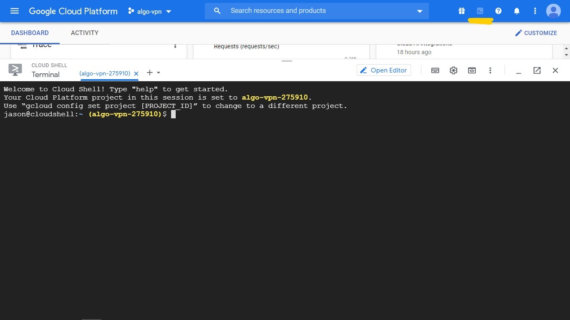Activate Cloud Shell icon in top bar
570x320 pixels.
480,11
